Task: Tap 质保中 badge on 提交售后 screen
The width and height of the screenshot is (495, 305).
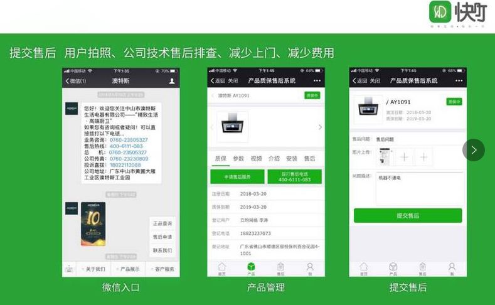Action: coord(454,102)
